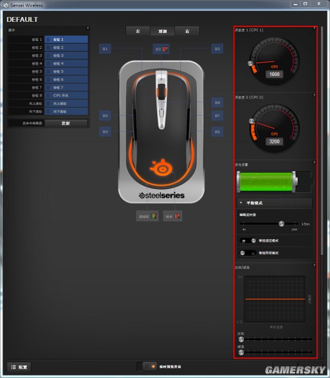Click the 发射 macro editor launch button

tap(66, 123)
